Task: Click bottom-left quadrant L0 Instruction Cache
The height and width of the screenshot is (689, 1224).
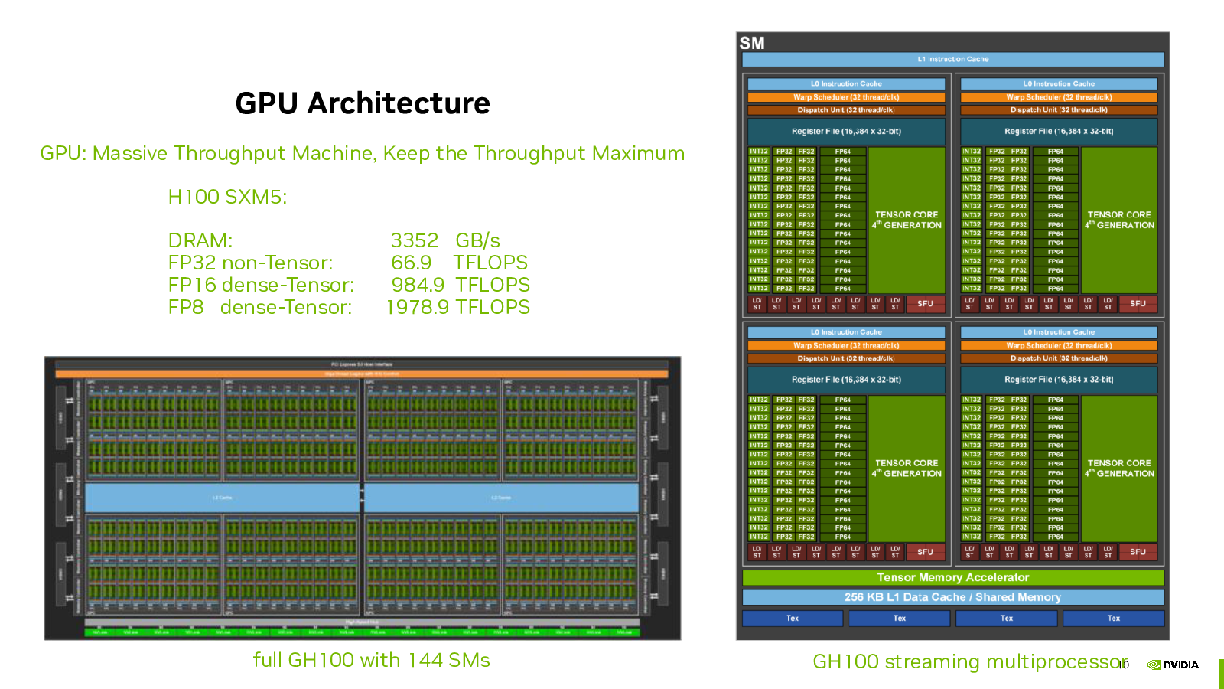Action: 847,332
